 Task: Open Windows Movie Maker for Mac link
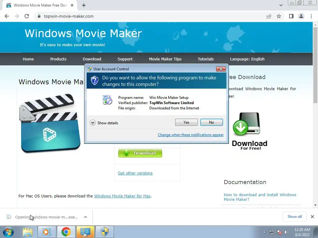pyautogui.click(x=122, y=196)
